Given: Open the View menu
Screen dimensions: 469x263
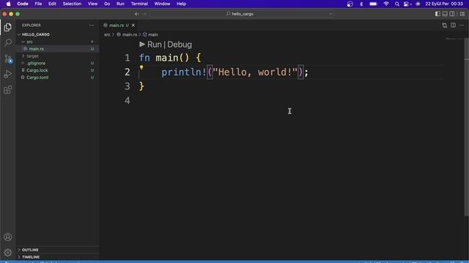Looking at the screenshot, I should pyautogui.click(x=93, y=4).
